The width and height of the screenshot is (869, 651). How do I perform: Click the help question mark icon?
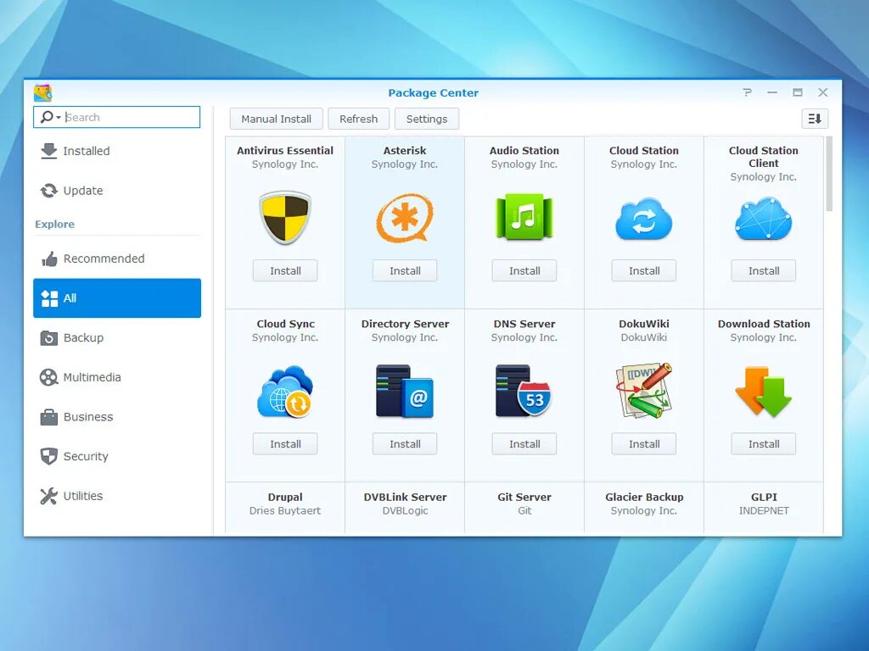click(x=747, y=92)
